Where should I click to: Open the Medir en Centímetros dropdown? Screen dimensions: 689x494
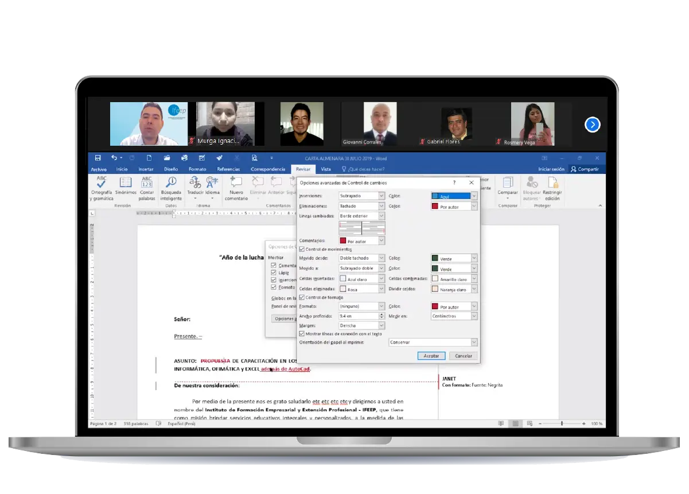click(x=454, y=316)
